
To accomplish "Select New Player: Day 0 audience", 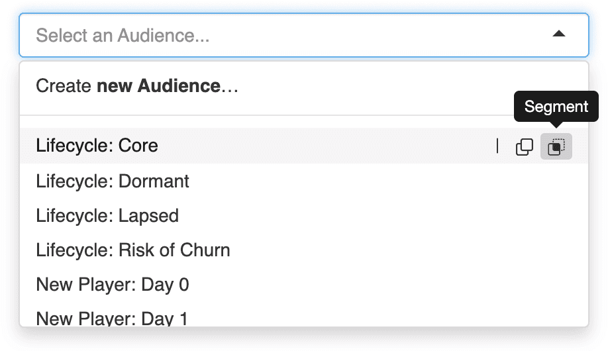I will pyautogui.click(x=113, y=285).
